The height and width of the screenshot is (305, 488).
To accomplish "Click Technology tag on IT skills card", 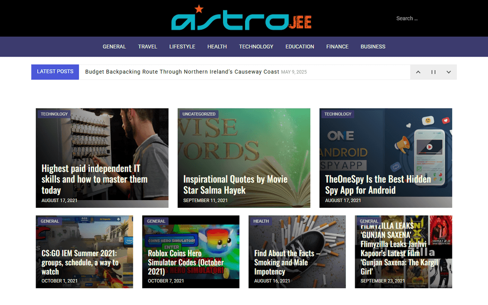I will 54,114.
